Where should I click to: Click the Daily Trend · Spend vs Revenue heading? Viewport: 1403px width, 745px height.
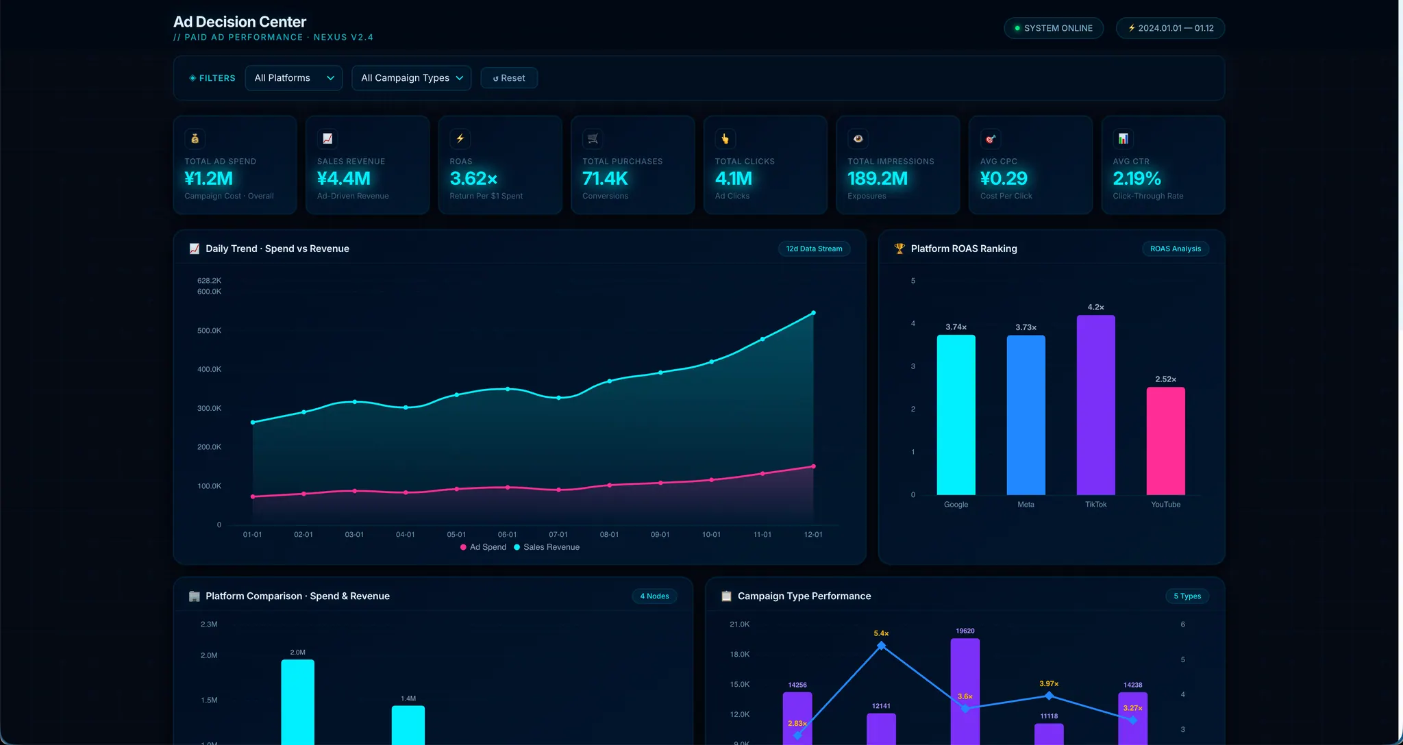[277, 249]
